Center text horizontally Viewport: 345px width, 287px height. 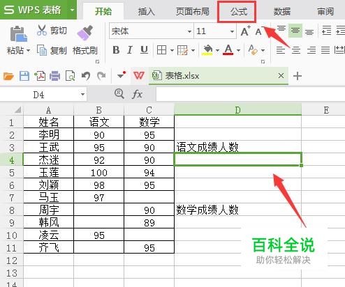pyautogui.click(x=296, y=50)
